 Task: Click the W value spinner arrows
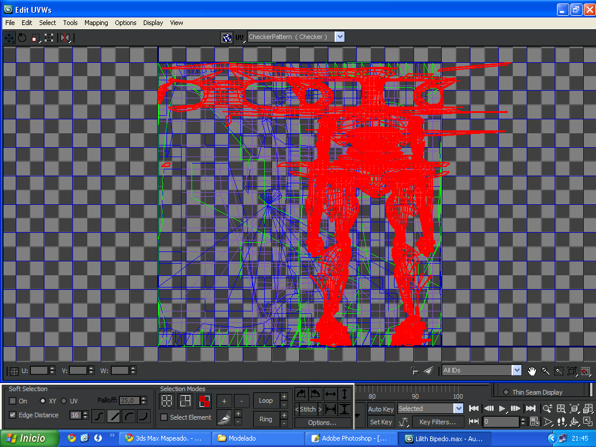[x=133, y=370]
